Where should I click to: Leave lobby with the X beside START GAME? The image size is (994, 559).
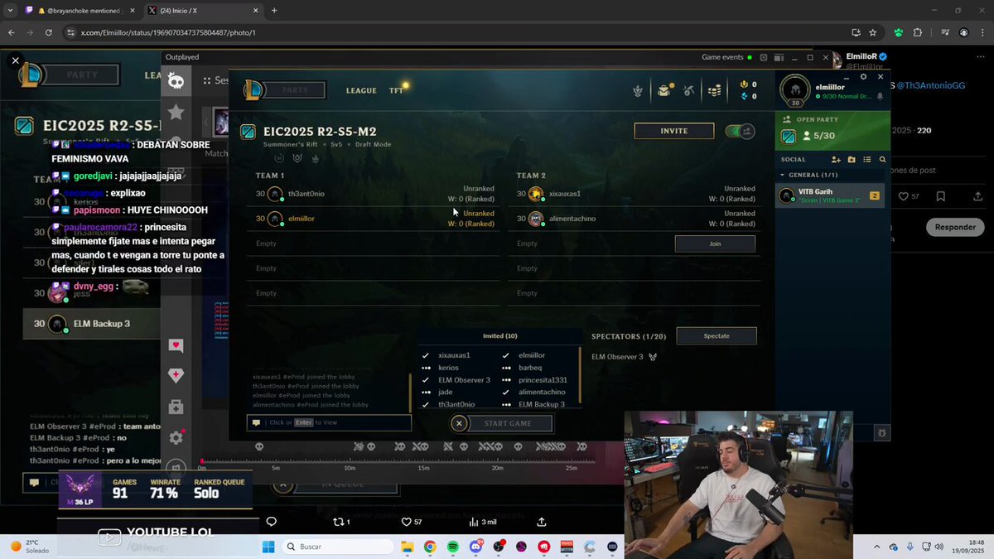pyautogui.click(x=459, y=423)
